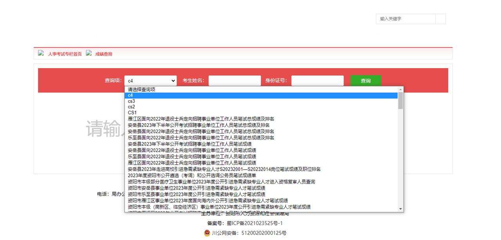Screen dimensions: 501x240
Task: Choose the CS1 option
Action: [261, 112]
